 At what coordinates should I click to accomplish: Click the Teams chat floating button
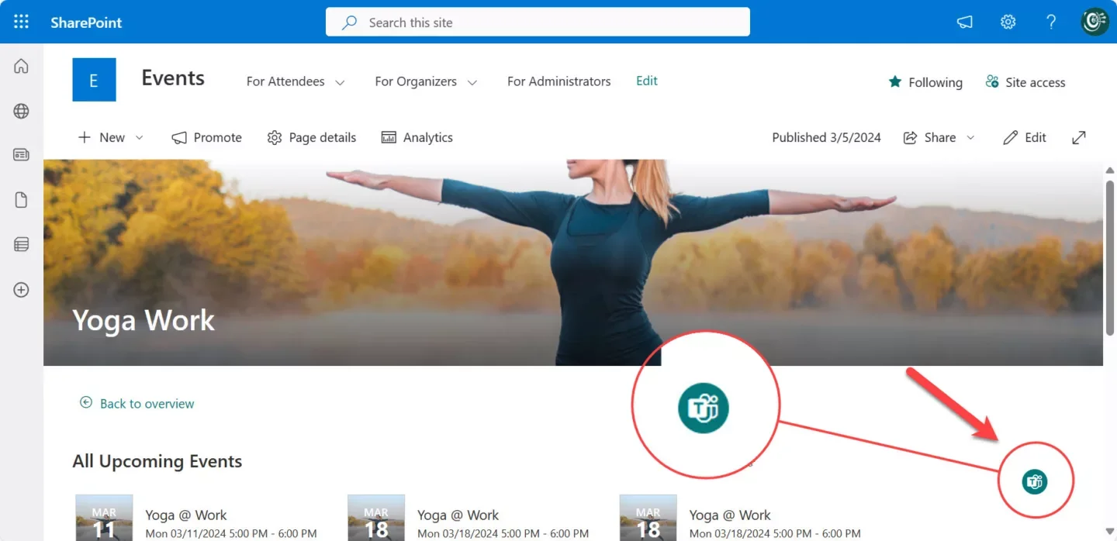1034,481
